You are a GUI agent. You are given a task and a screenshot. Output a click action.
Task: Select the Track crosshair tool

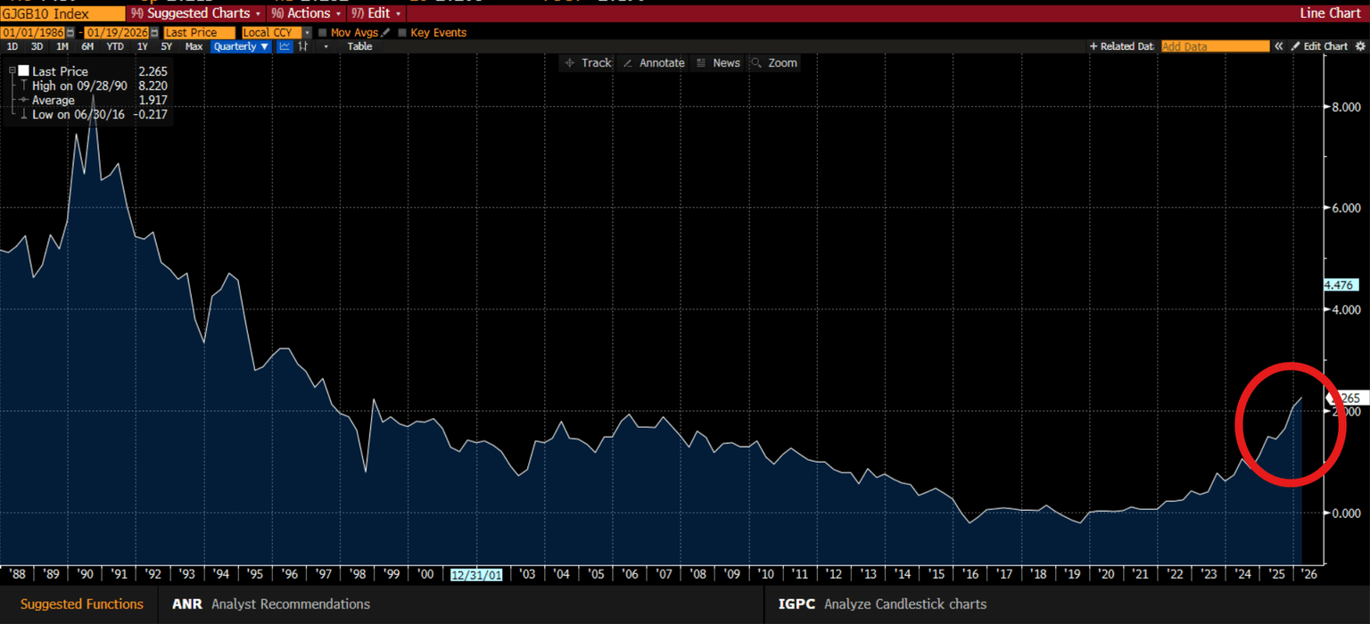[587, 62]
